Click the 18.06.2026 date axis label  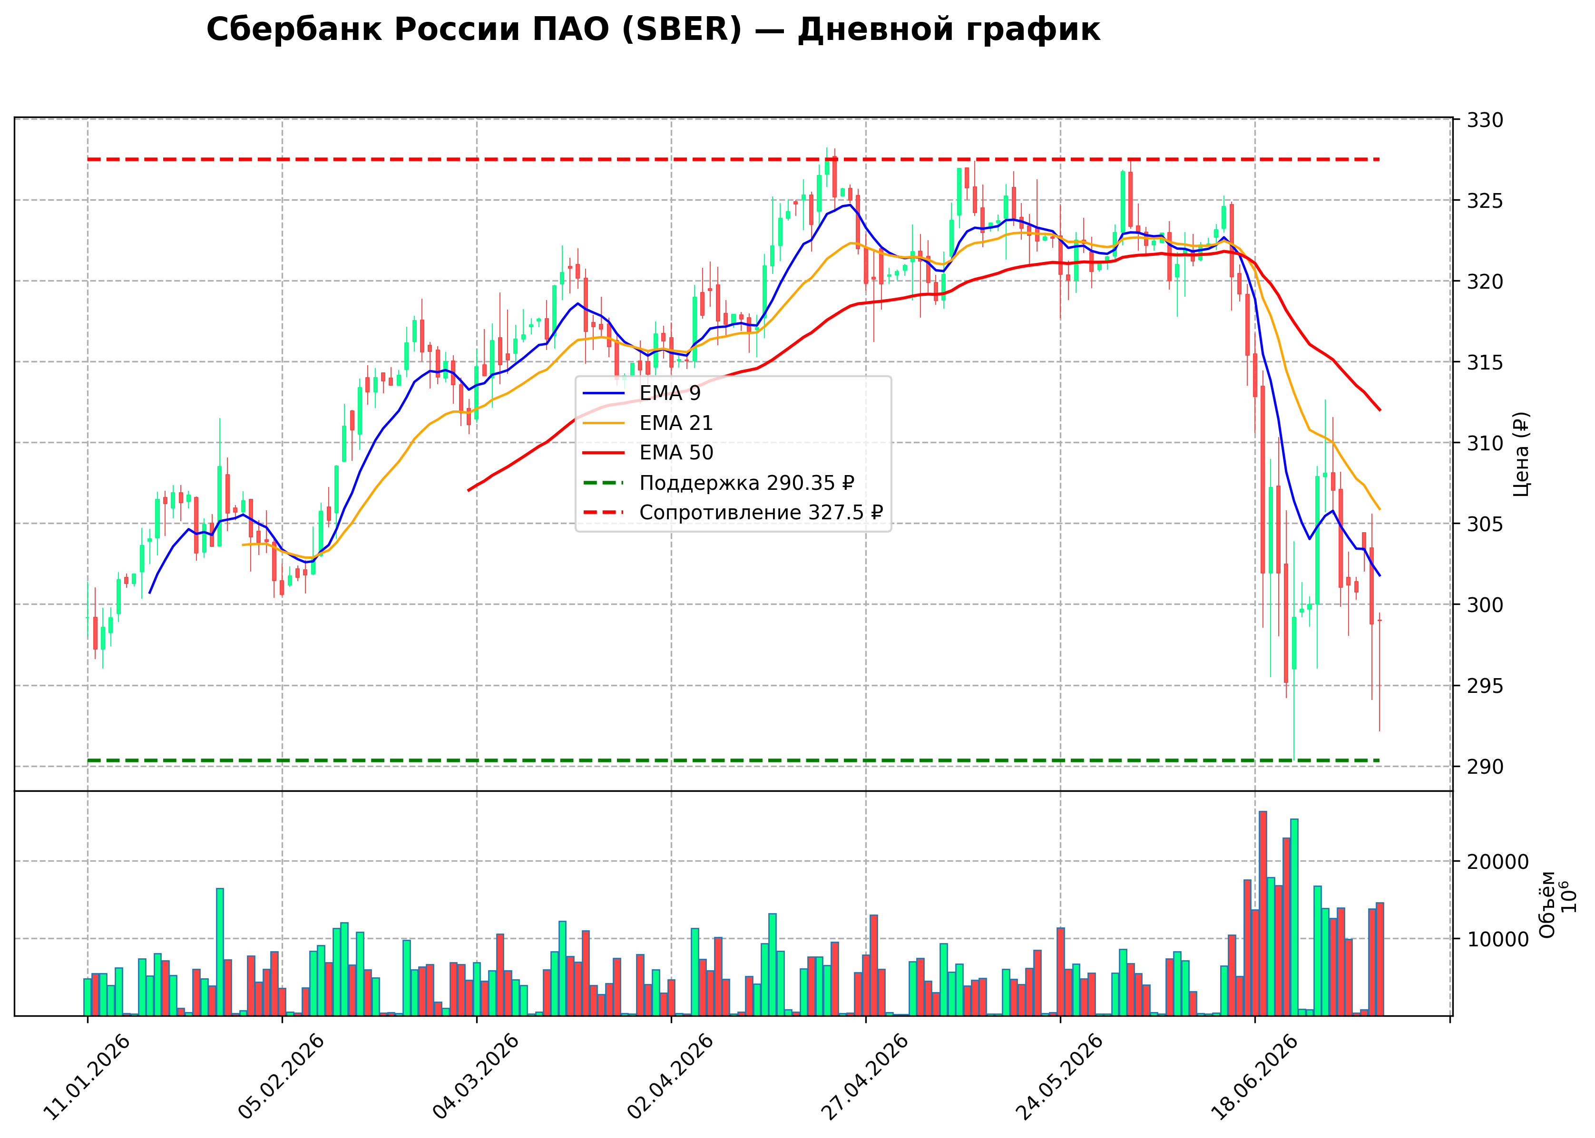tap(1254, 1076)
